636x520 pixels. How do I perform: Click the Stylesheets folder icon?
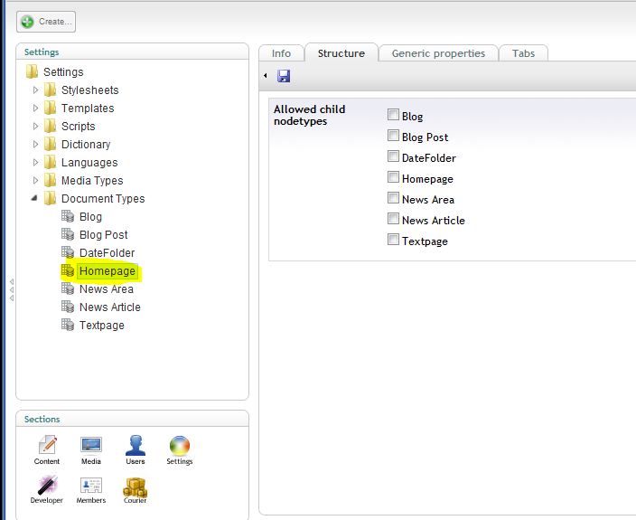(x=50, y=90)
